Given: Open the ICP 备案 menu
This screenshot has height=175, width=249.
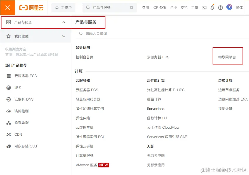Looking at the screenshot, I should pyautogui.click(x=159, y=7).
